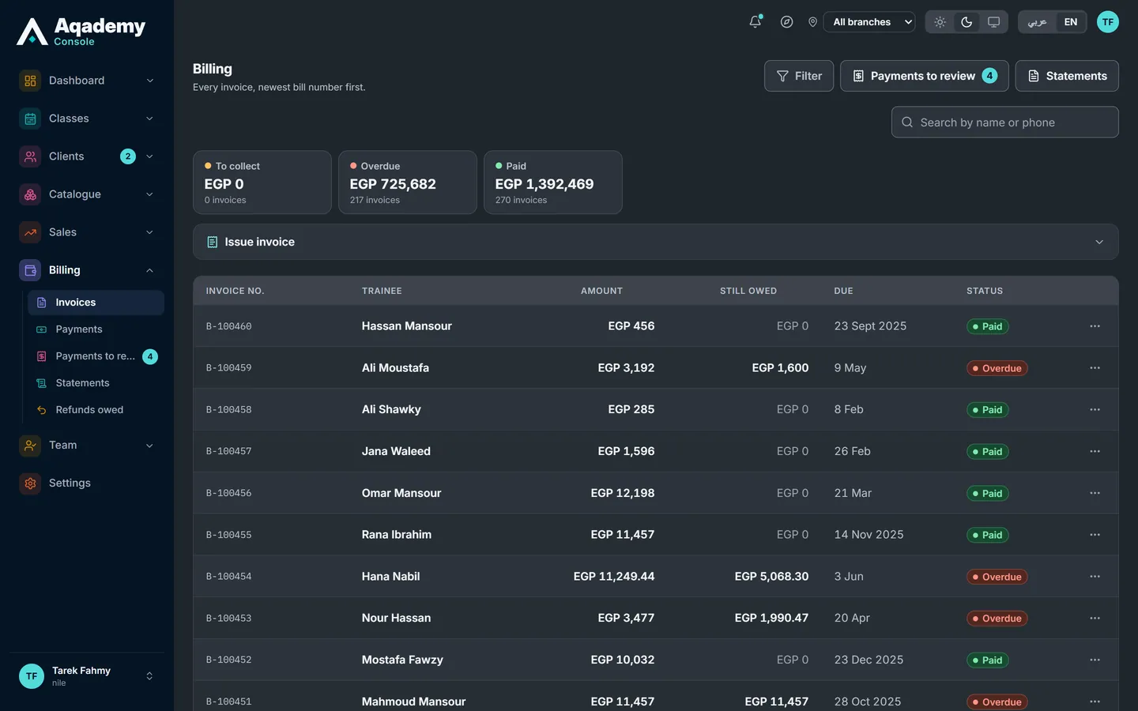Click the compass explore icon

point(786,22)
